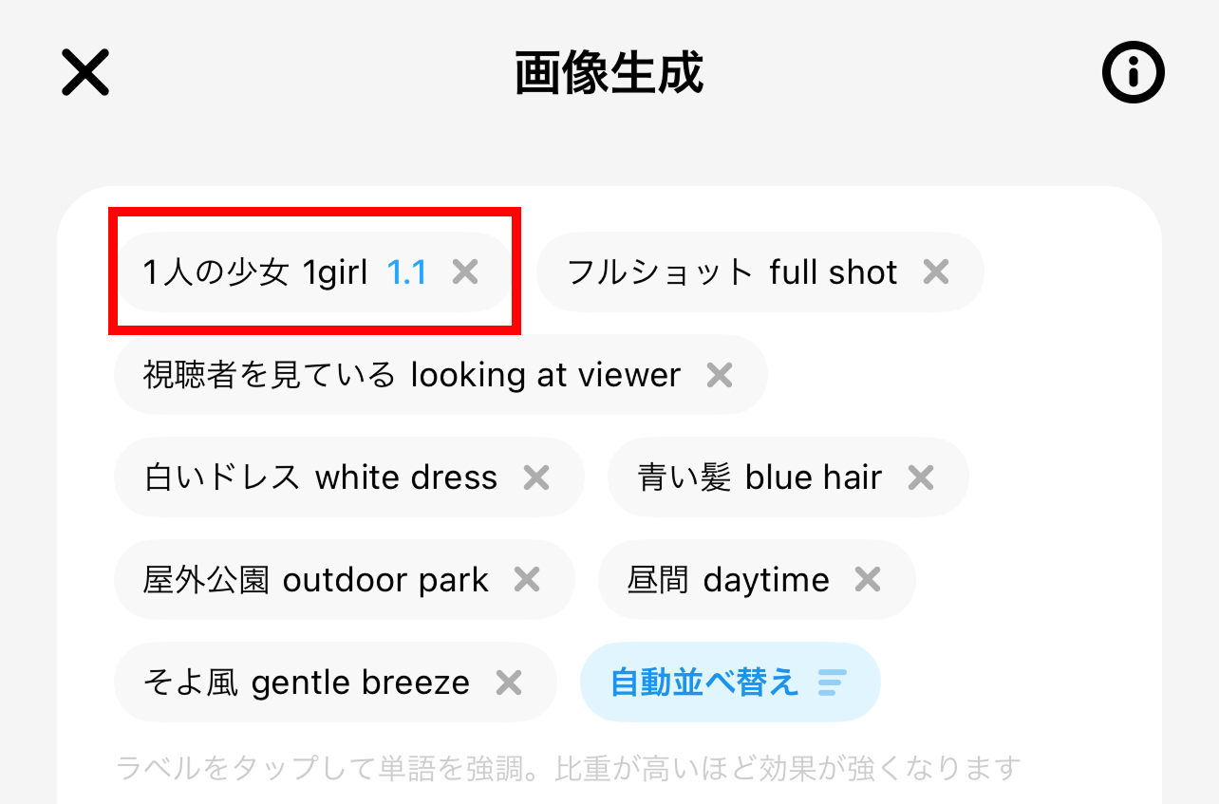
Task: Tap the daytime tag label
Action: pos(728,580)
